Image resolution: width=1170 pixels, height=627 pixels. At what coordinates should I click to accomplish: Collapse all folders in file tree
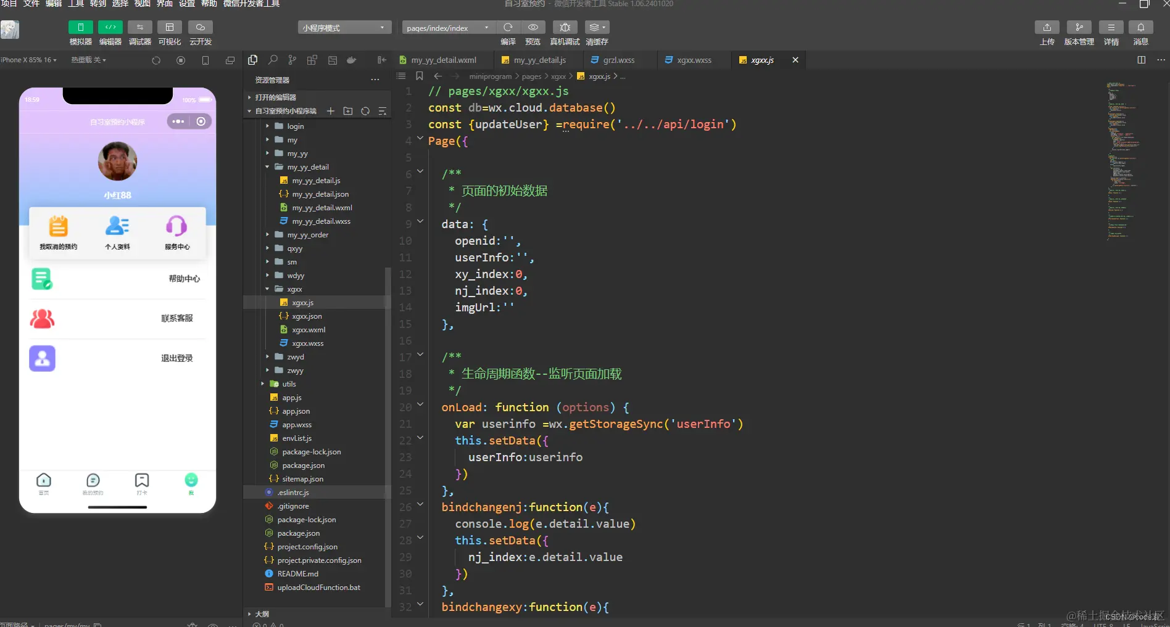pyautogui.click(x=383, y=111)
